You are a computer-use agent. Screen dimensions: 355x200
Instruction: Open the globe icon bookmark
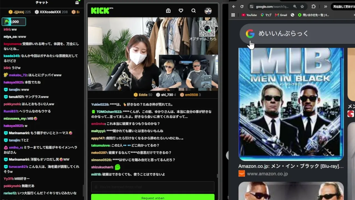coord(292,15)
